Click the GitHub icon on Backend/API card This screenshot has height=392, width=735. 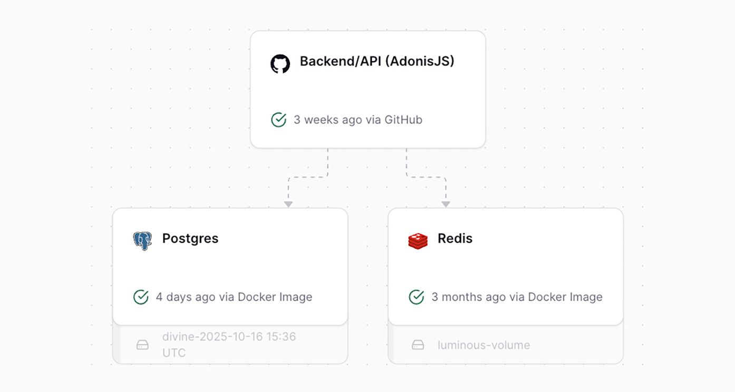click(280, 64)
